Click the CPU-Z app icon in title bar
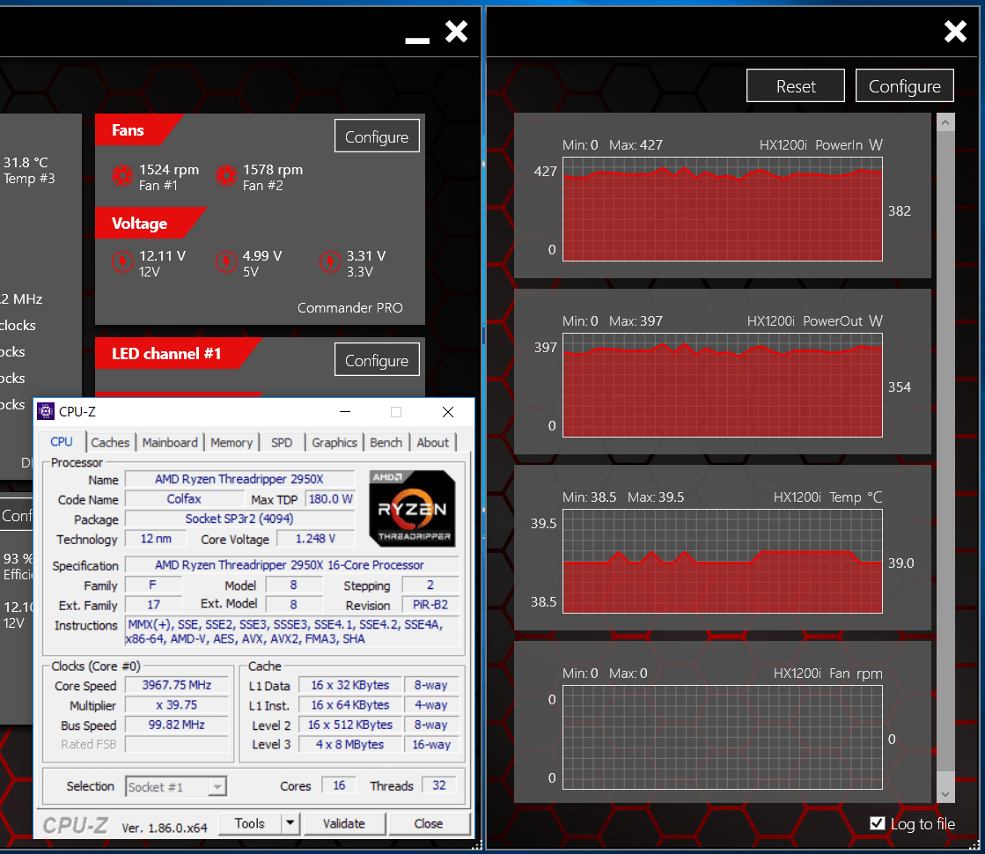The image size is (985, 854). click(45, 412)
